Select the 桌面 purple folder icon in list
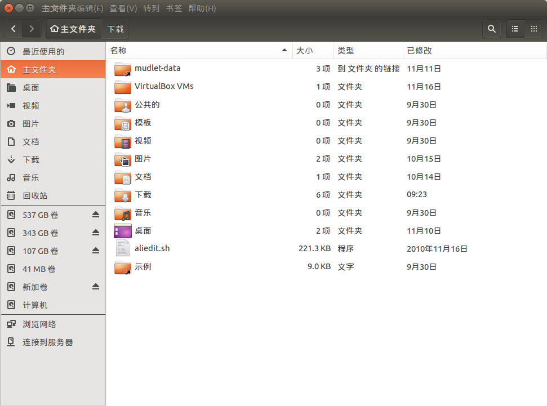 pyautogui.click(x=123, y=231)
